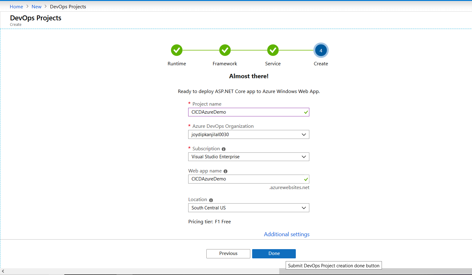This screenshot has height=275, width=472.
Task: Open the Additional settings link
Action: (287, 234)
